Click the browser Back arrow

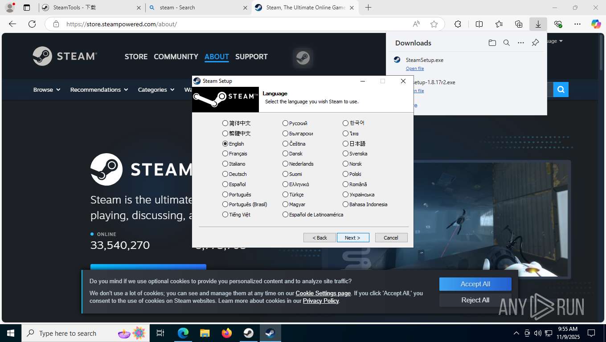point(12,24)
